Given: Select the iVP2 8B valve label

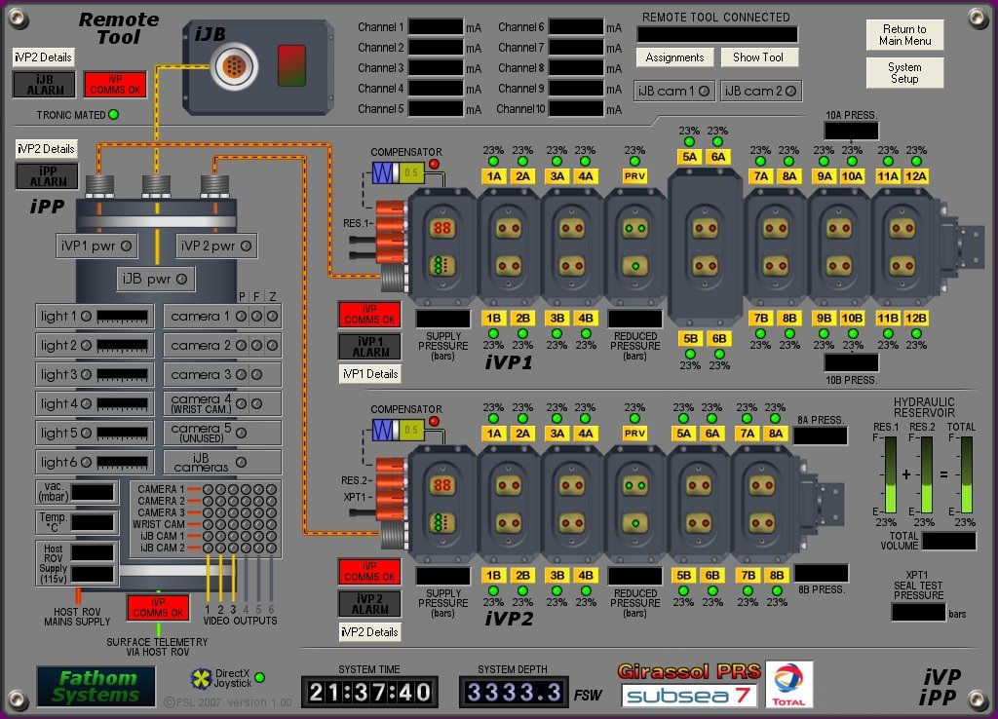Looking at the screenshot, I should click(777, 575).
